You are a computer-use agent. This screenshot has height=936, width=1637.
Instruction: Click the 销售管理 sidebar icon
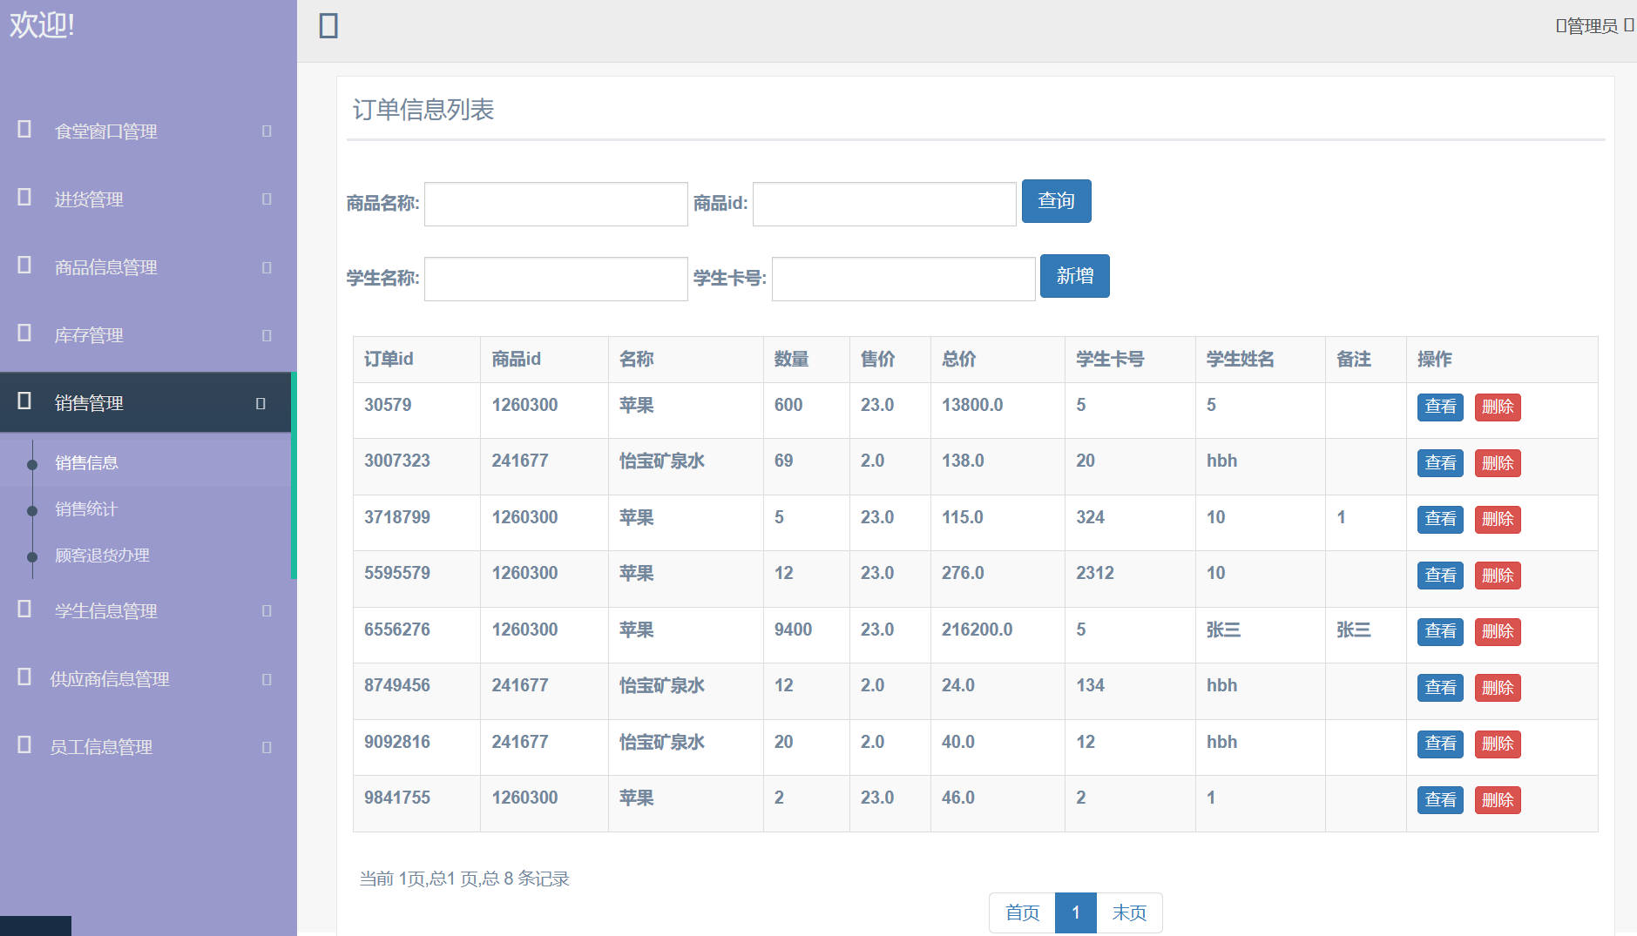22,402
